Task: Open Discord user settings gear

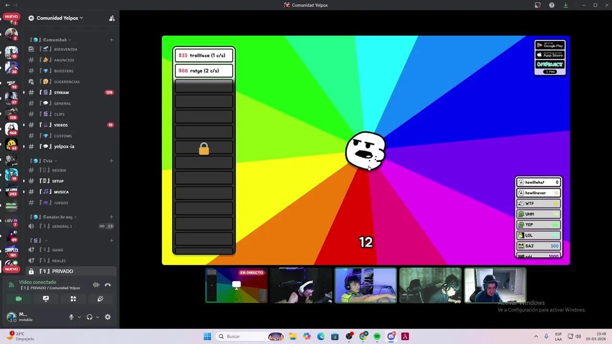Action: pyautogui.click(x=108, y=317)
